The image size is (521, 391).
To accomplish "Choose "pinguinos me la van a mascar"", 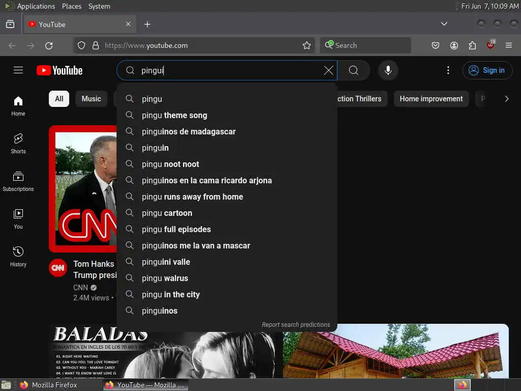I will [226, 245].
